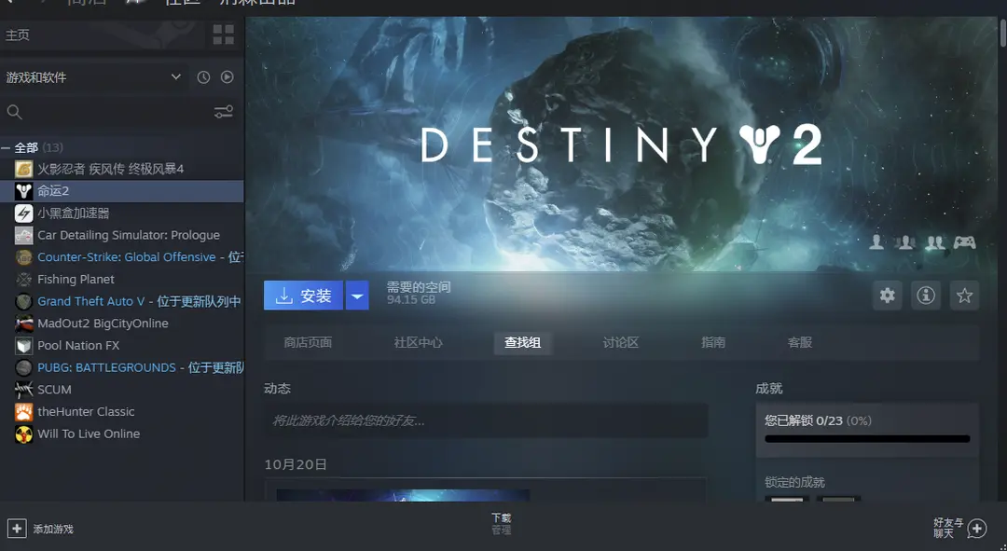Click the page vertical scrollbar

point(1002,32)
